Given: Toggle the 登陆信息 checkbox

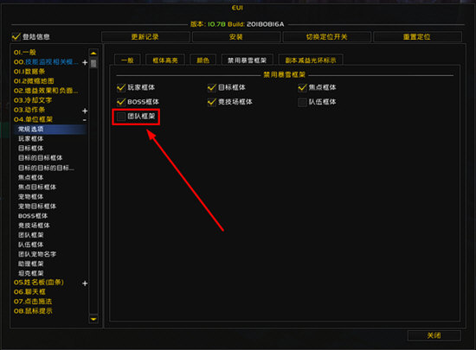Looking at the screenshot, I should 16,36.
